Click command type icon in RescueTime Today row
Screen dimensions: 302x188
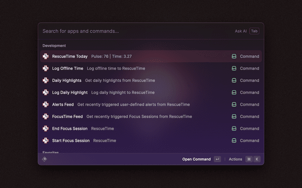click(x=234, y=56)
